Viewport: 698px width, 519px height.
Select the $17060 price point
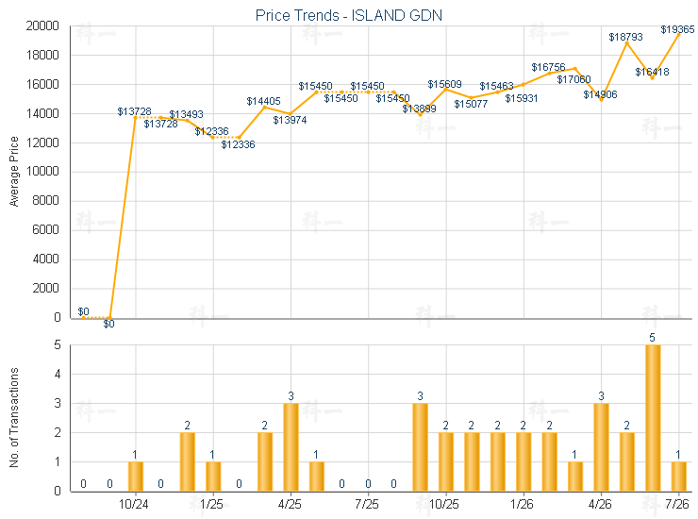[x=575, y=69]
